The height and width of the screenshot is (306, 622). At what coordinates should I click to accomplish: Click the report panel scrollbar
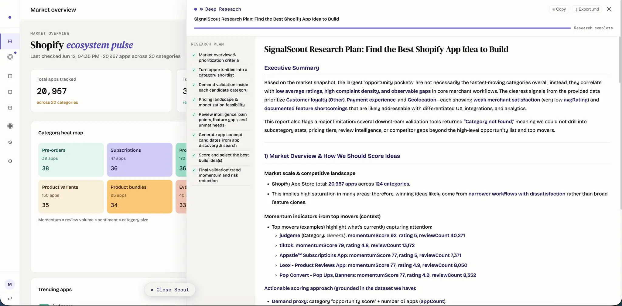(620, 60)
